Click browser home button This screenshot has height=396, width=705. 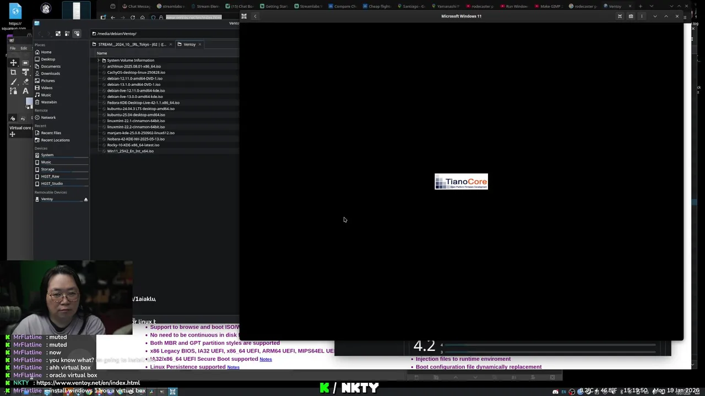142,18
